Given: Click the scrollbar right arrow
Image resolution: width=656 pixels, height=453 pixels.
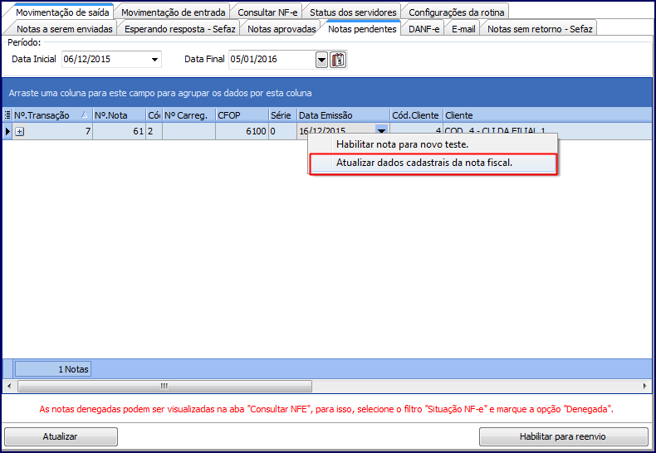Looking at the screenshot, I should [x=644, y=386].
